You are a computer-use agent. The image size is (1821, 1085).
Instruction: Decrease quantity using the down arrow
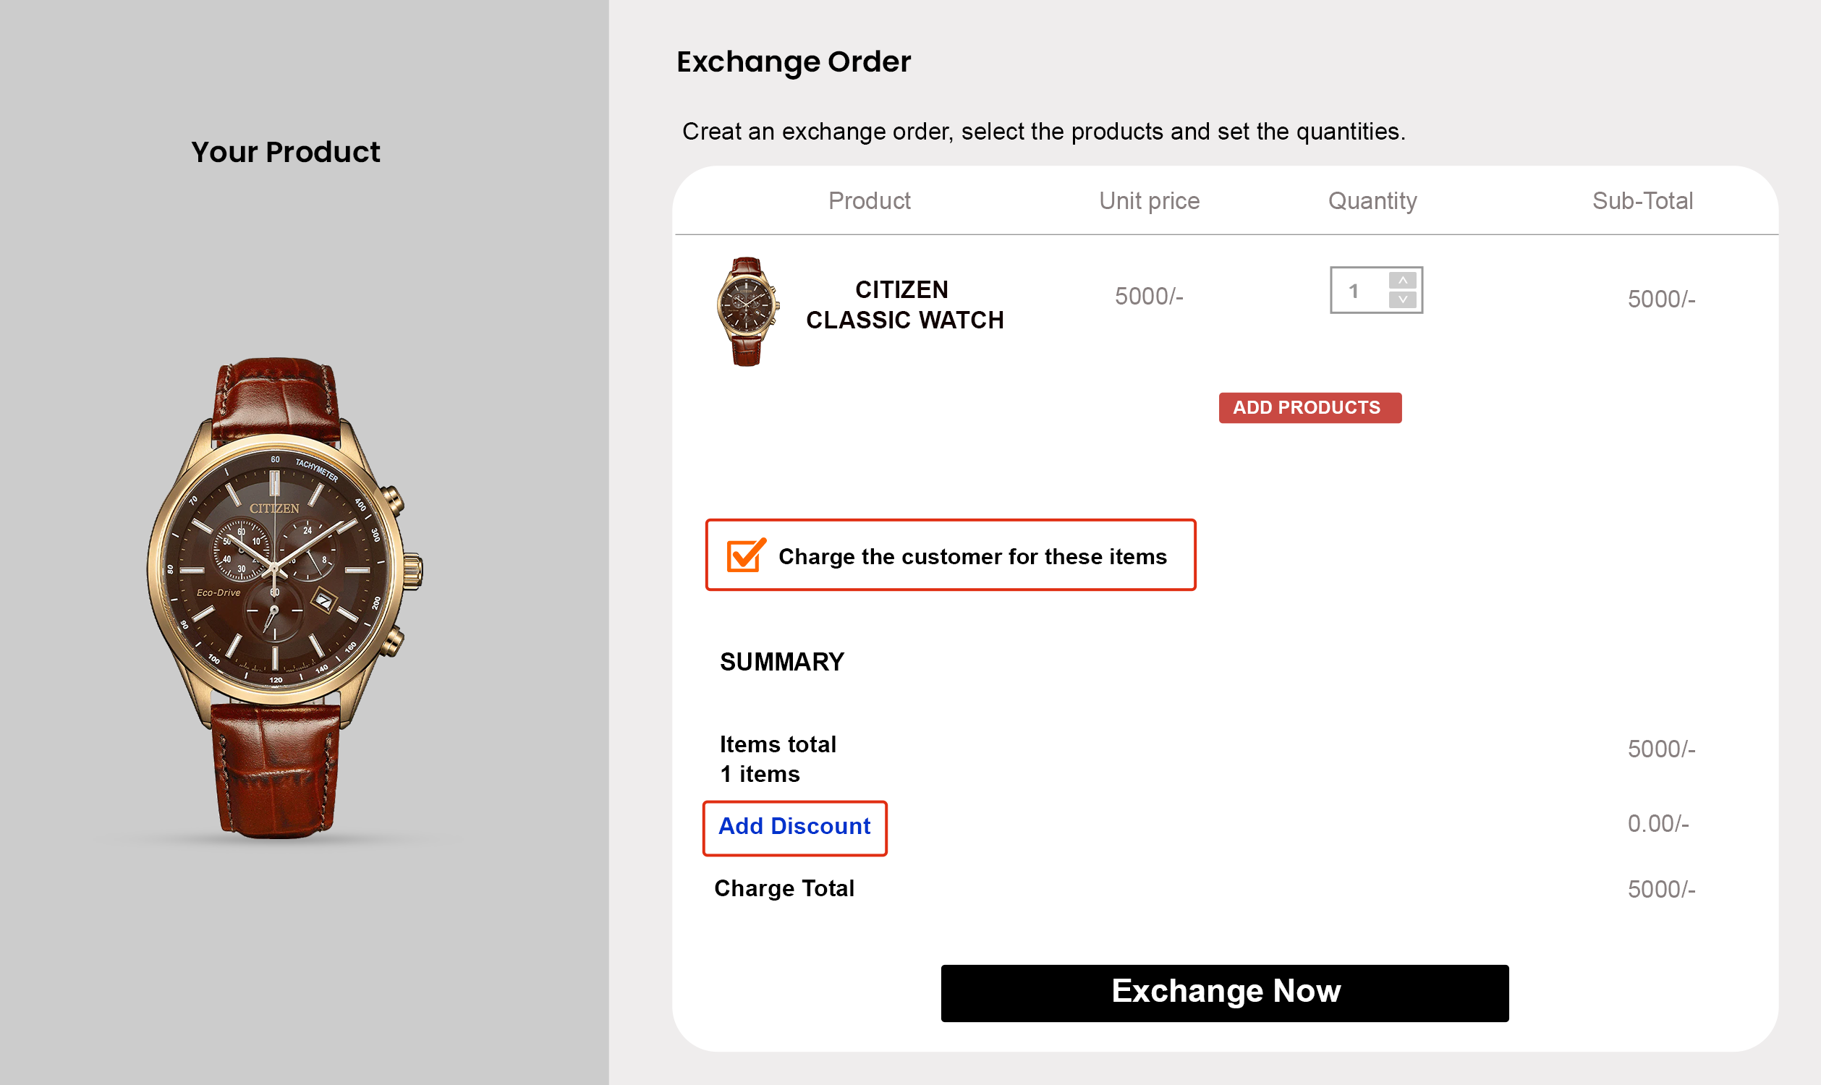click(1402, 299)
